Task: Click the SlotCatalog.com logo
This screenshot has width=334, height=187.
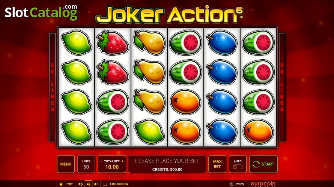Action: [41, 12]
